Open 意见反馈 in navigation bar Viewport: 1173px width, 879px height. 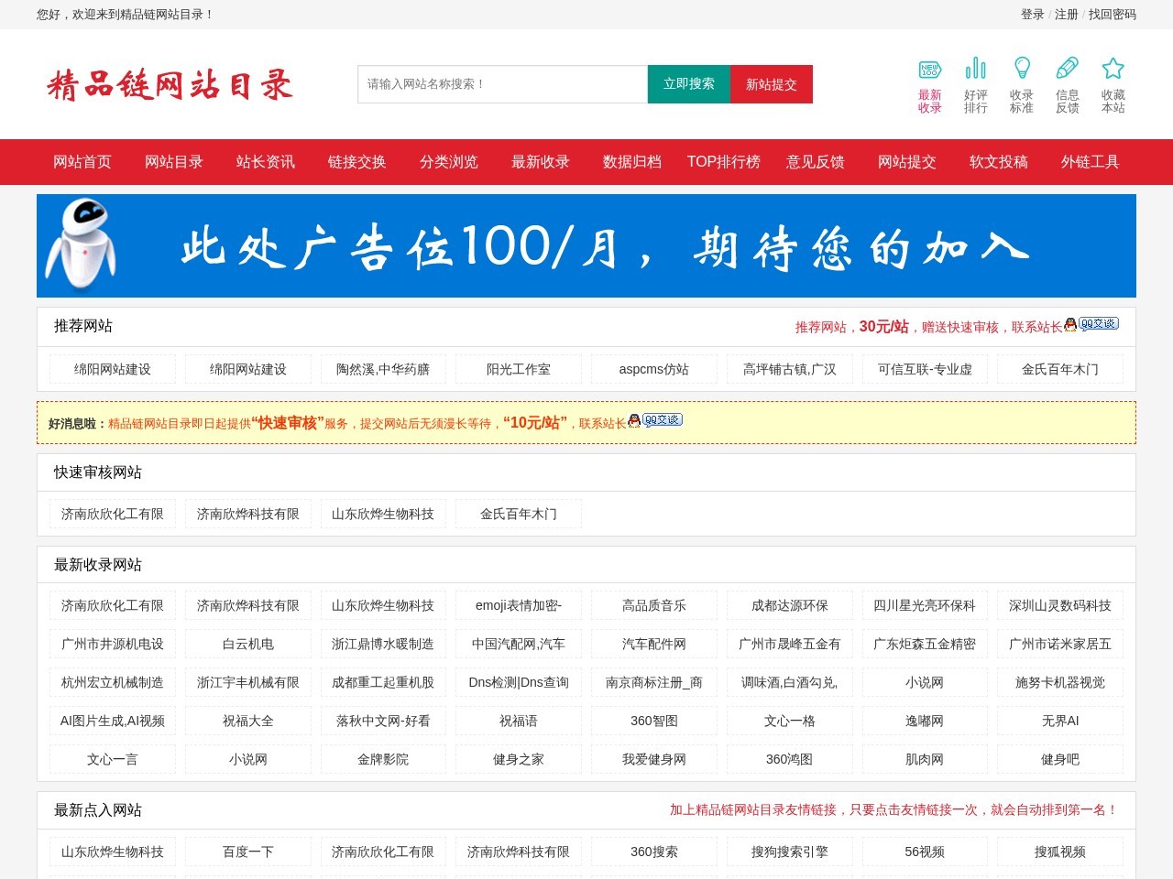(816, 162)
